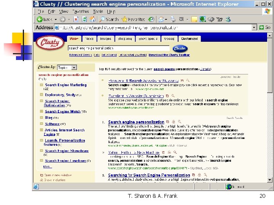Click Download the Clusty Toolbar link
274x205 pixels.
(x=169, y=55)
